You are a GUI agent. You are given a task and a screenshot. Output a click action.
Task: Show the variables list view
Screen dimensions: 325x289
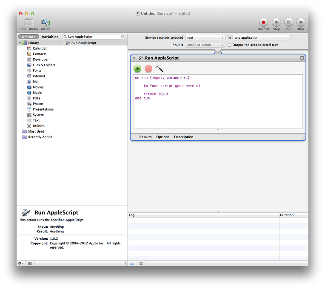(141, 263)
